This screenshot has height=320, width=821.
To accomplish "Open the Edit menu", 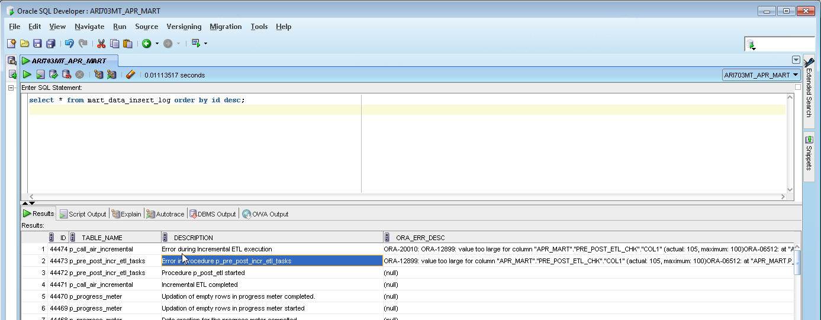I will tap(35, 27).
